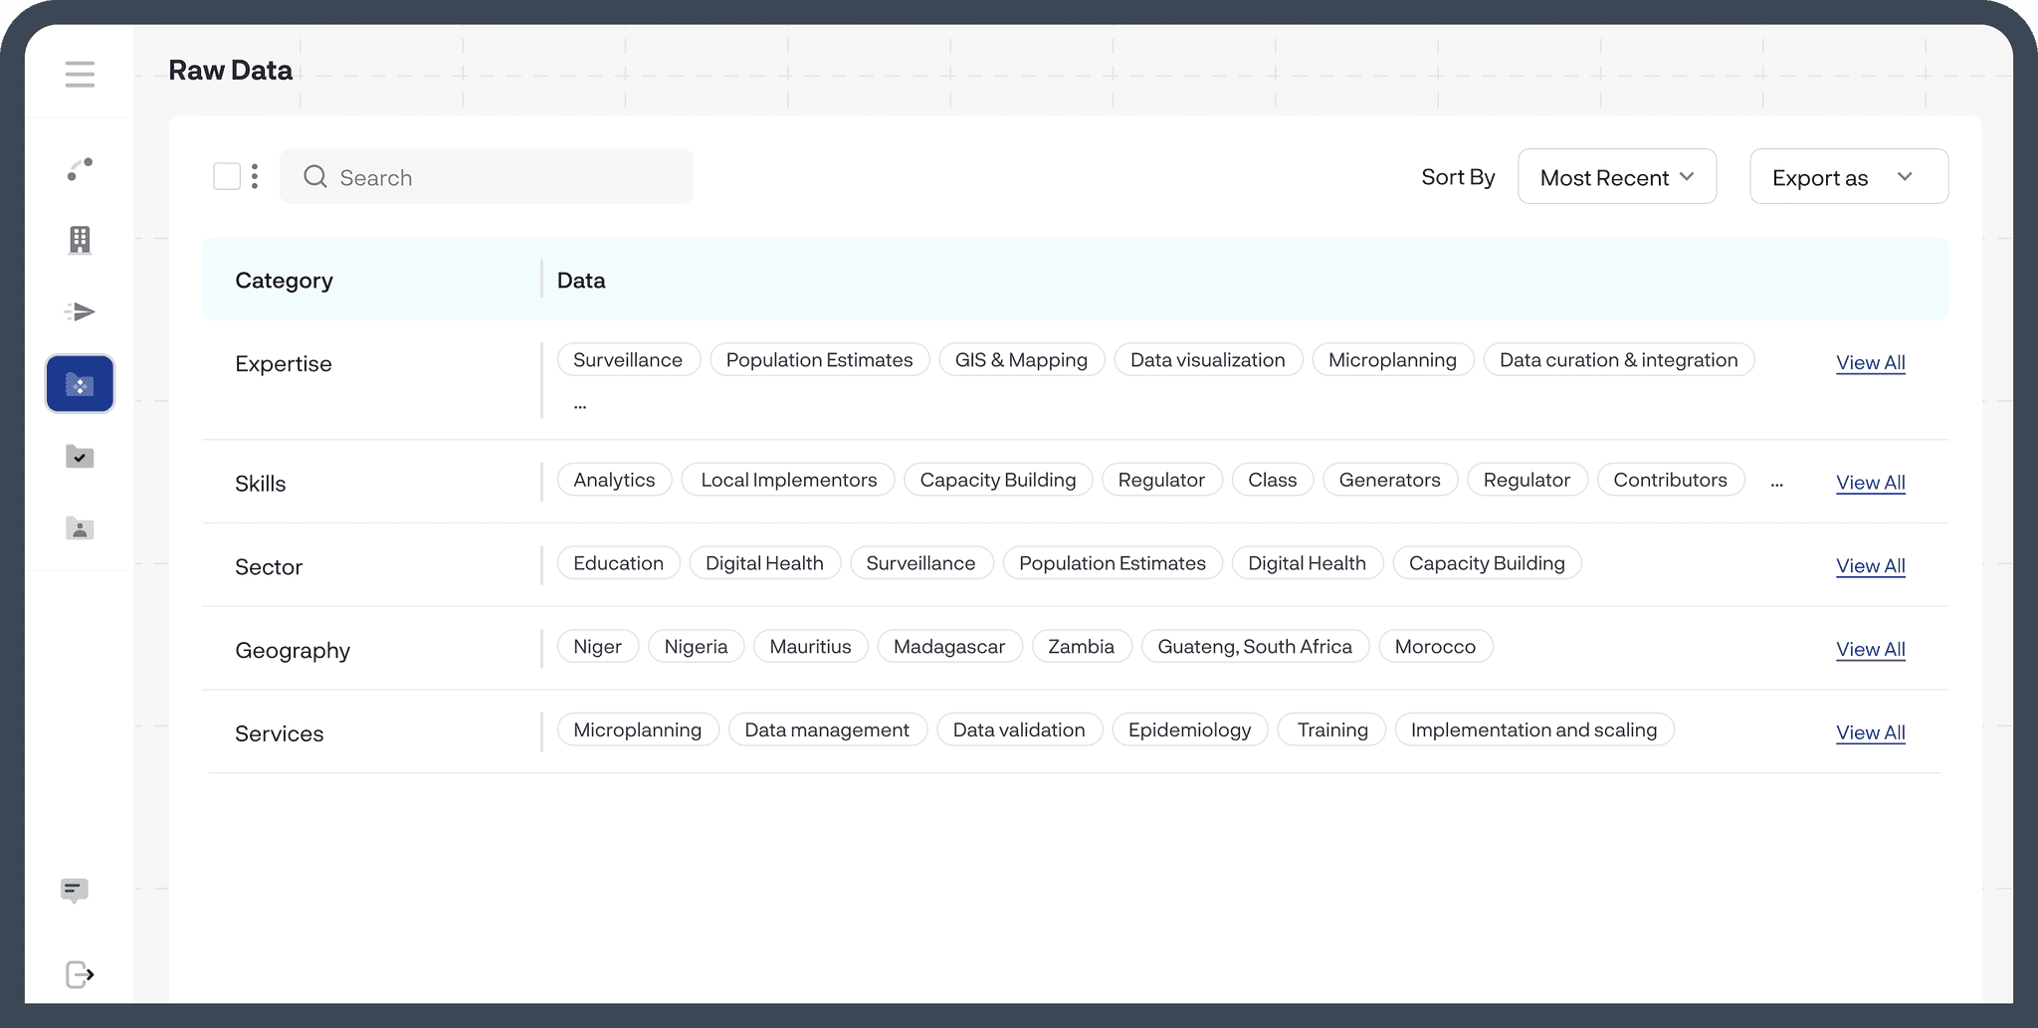Select Surveillance tag in Sector row
Image resolution: width=2038 pixels, height=1028 pixels.
pos(920,563)
